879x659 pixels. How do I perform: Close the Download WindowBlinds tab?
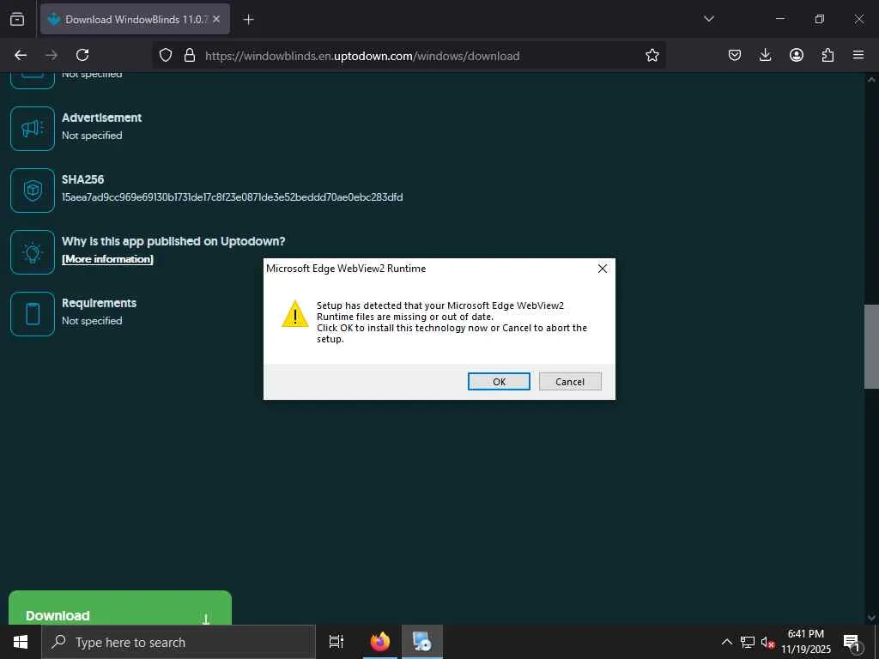pyautogui.click(x=216, y=19)
